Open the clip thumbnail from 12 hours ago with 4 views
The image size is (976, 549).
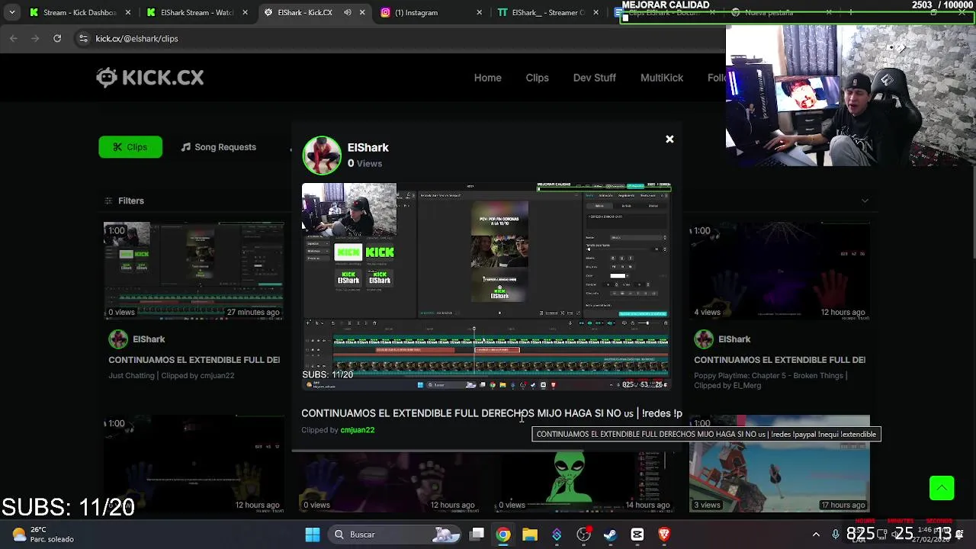coord(779,270)
